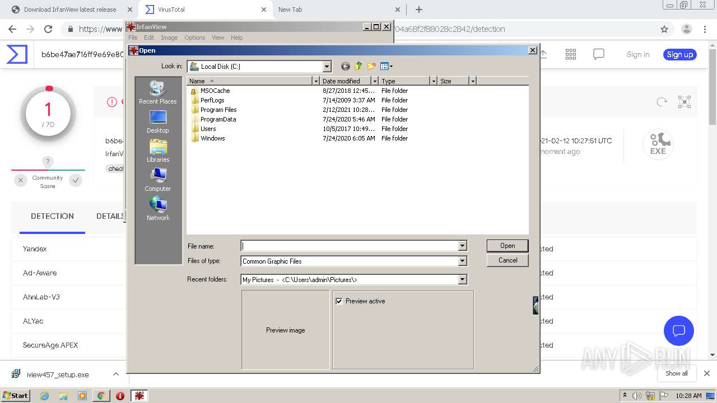The width and height of the screenshot is (717, 403).
Task: Click Show all downloads button
Action: (677, 373)
